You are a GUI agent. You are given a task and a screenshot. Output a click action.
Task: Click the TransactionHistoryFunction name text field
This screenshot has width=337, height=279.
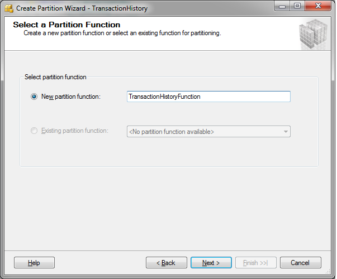208,97
